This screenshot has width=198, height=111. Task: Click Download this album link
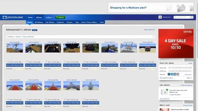pyautogui.click(x=166, y=78)
